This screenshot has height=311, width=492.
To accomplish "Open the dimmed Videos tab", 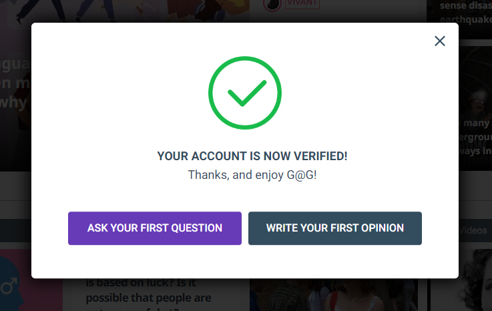I will pyautogui.click(x=473, y=231).
